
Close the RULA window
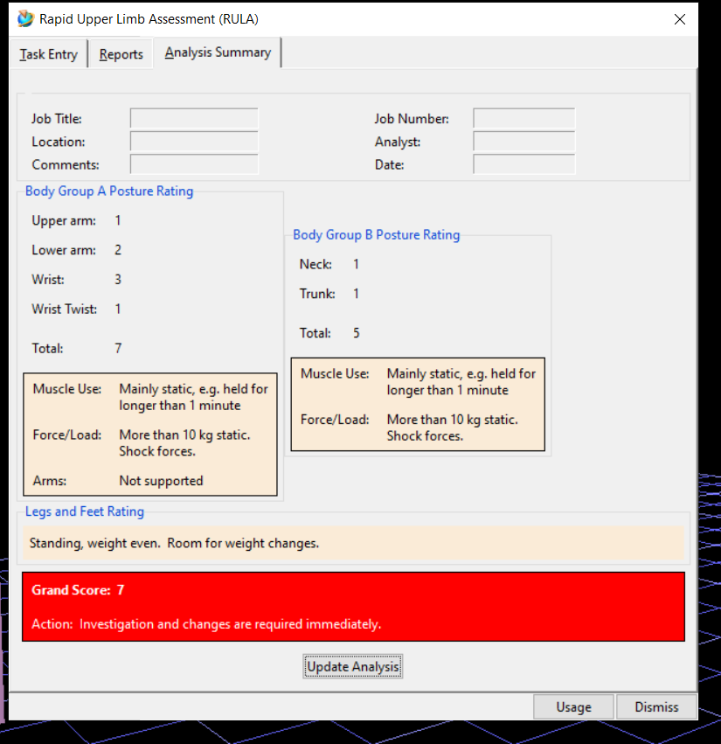[680, 19]
